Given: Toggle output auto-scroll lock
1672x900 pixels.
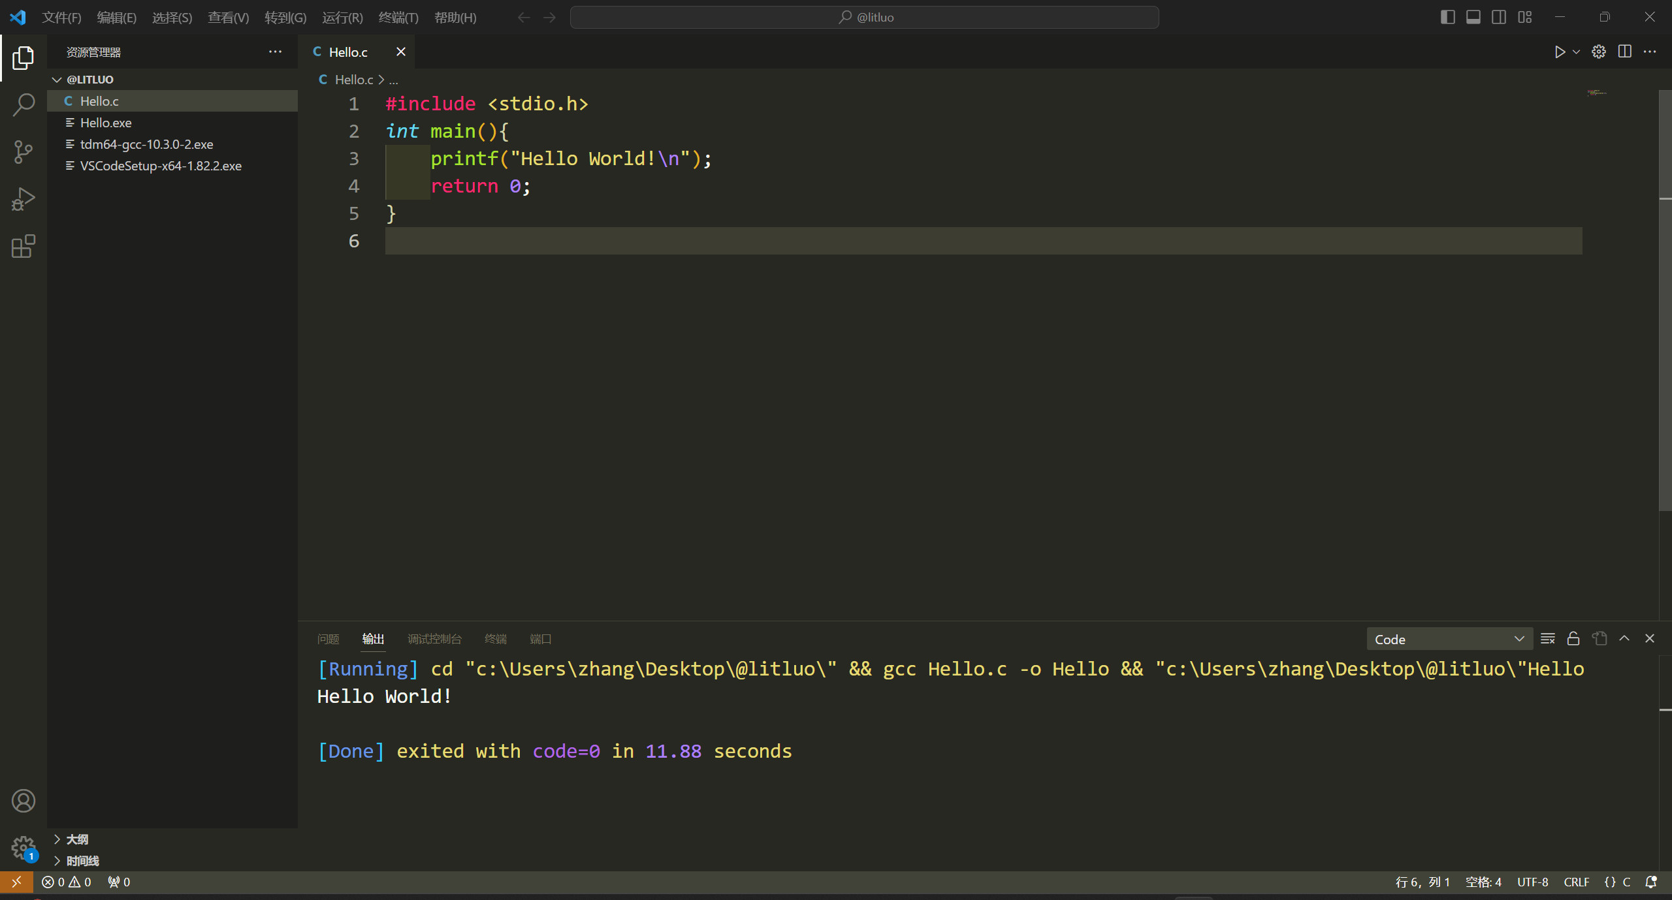Looking at the screenshot, I should pos(1573,638).
